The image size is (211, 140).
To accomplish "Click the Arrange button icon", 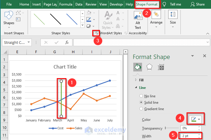I will click(156, 18).
